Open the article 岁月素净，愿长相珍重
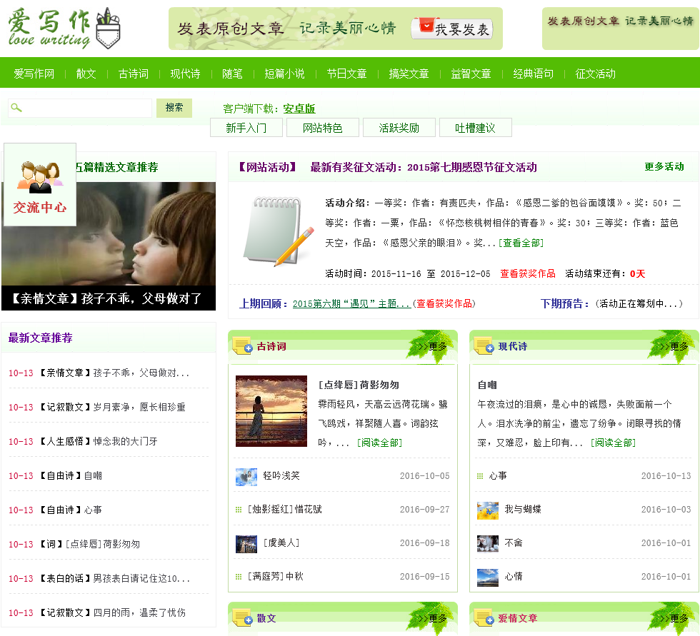Image resolution: width=700 pixels, height=636 pixels. 139,407
